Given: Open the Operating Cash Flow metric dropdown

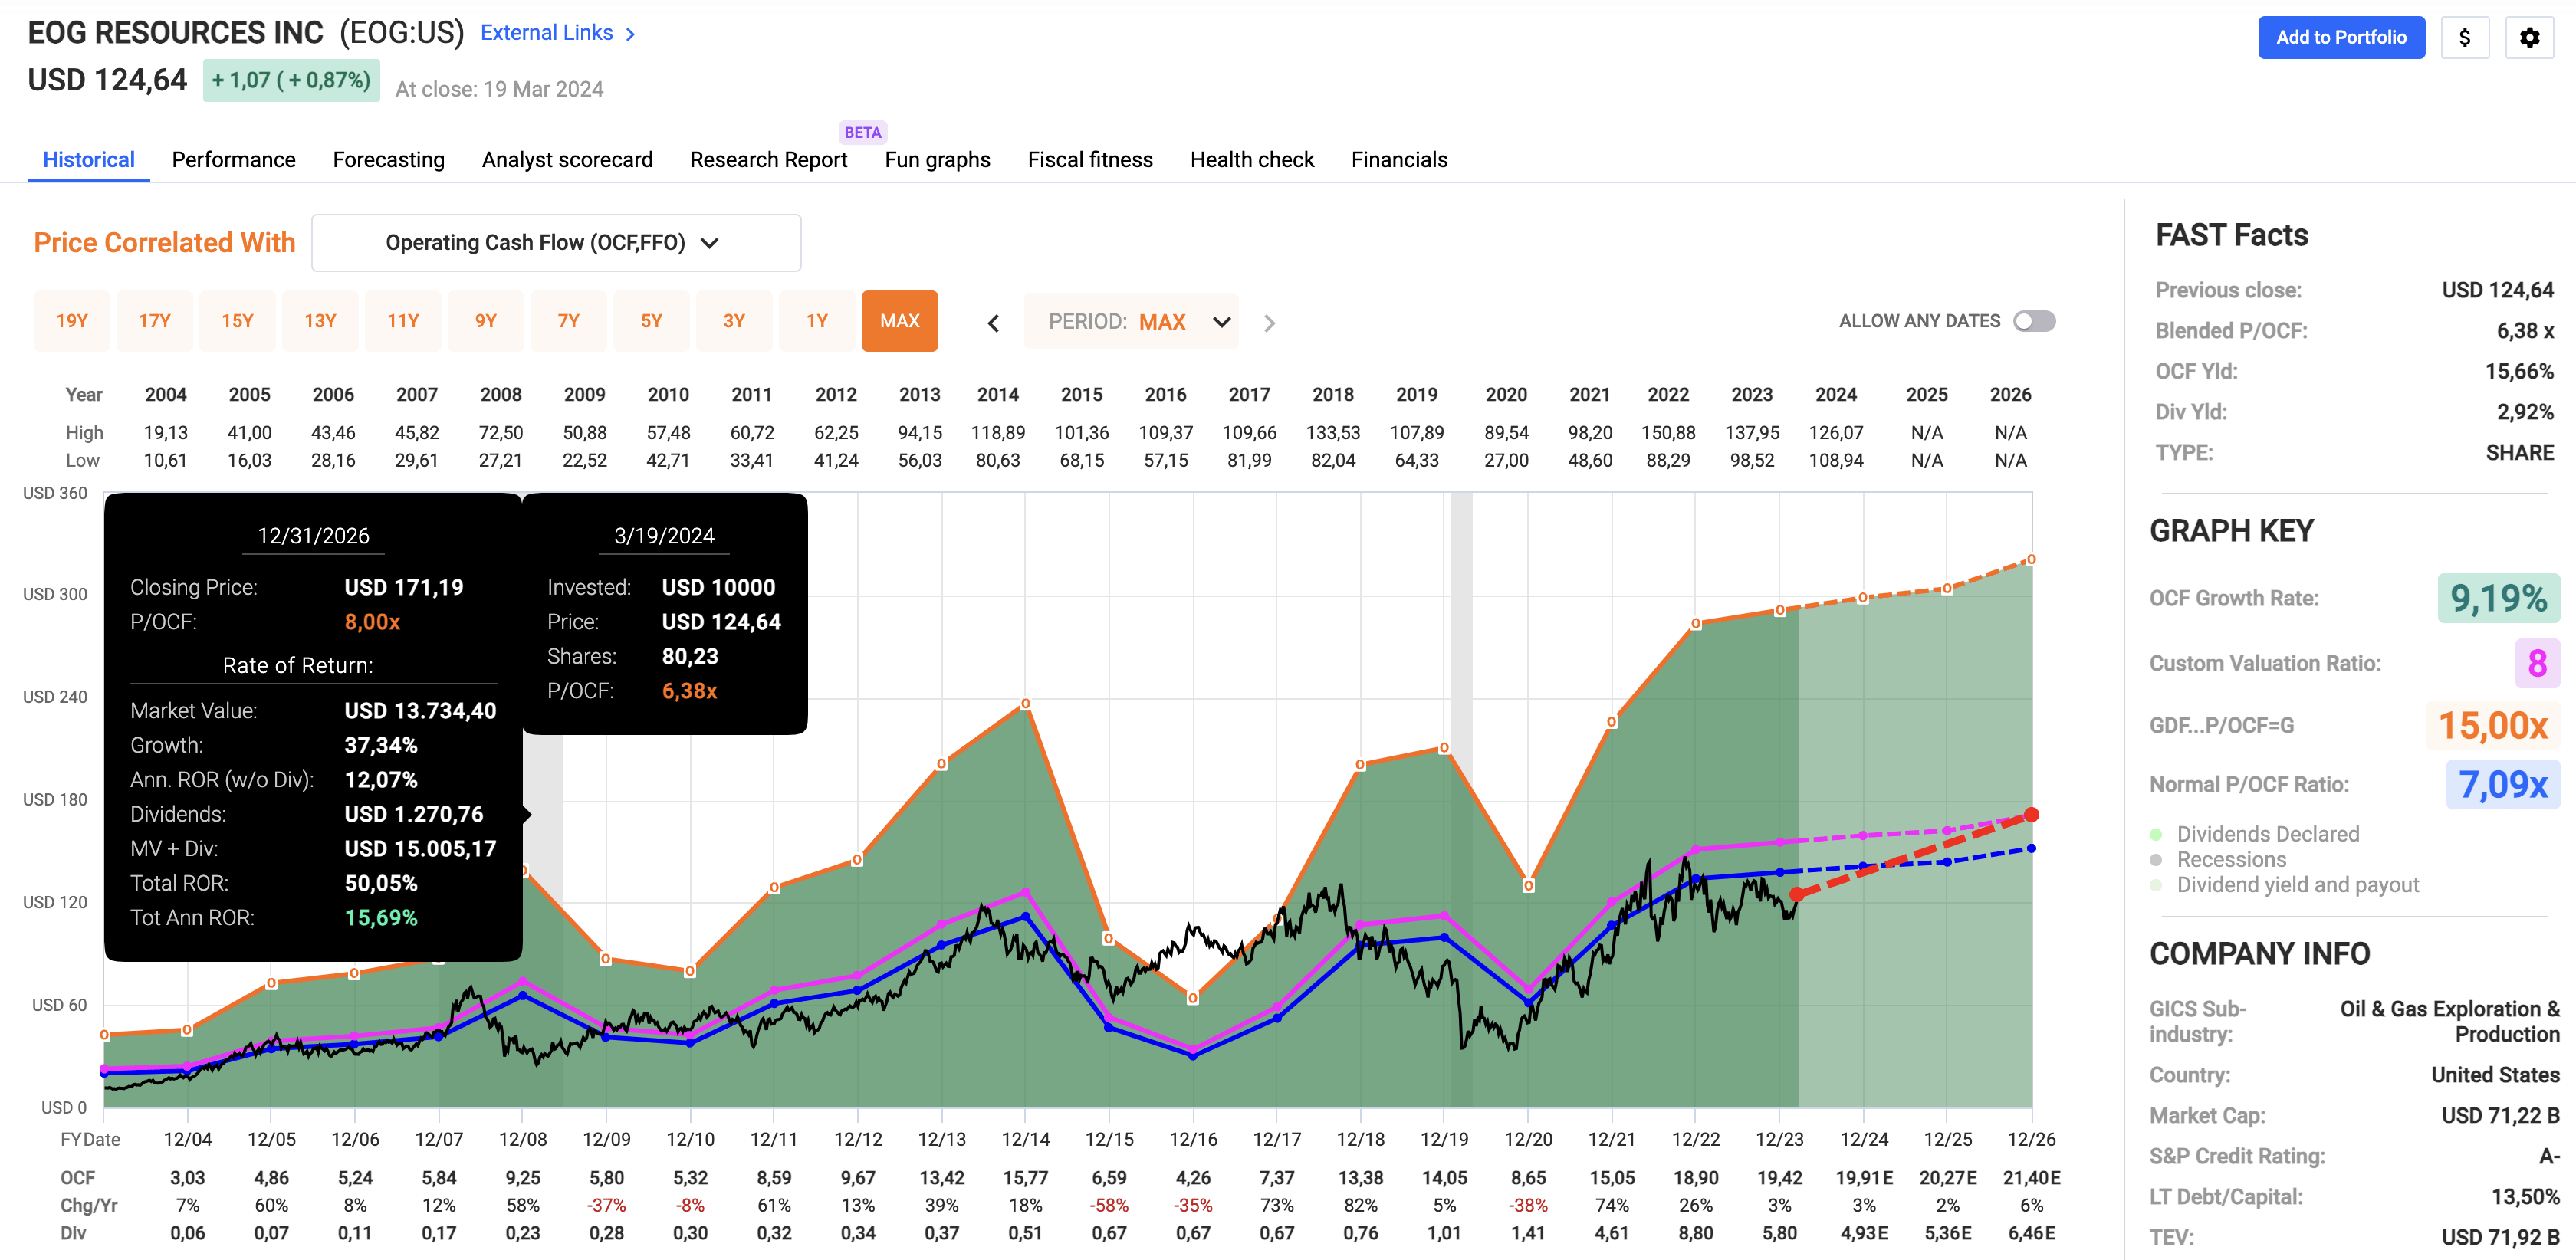Looking at the screenshot, I should pos(555,242).
